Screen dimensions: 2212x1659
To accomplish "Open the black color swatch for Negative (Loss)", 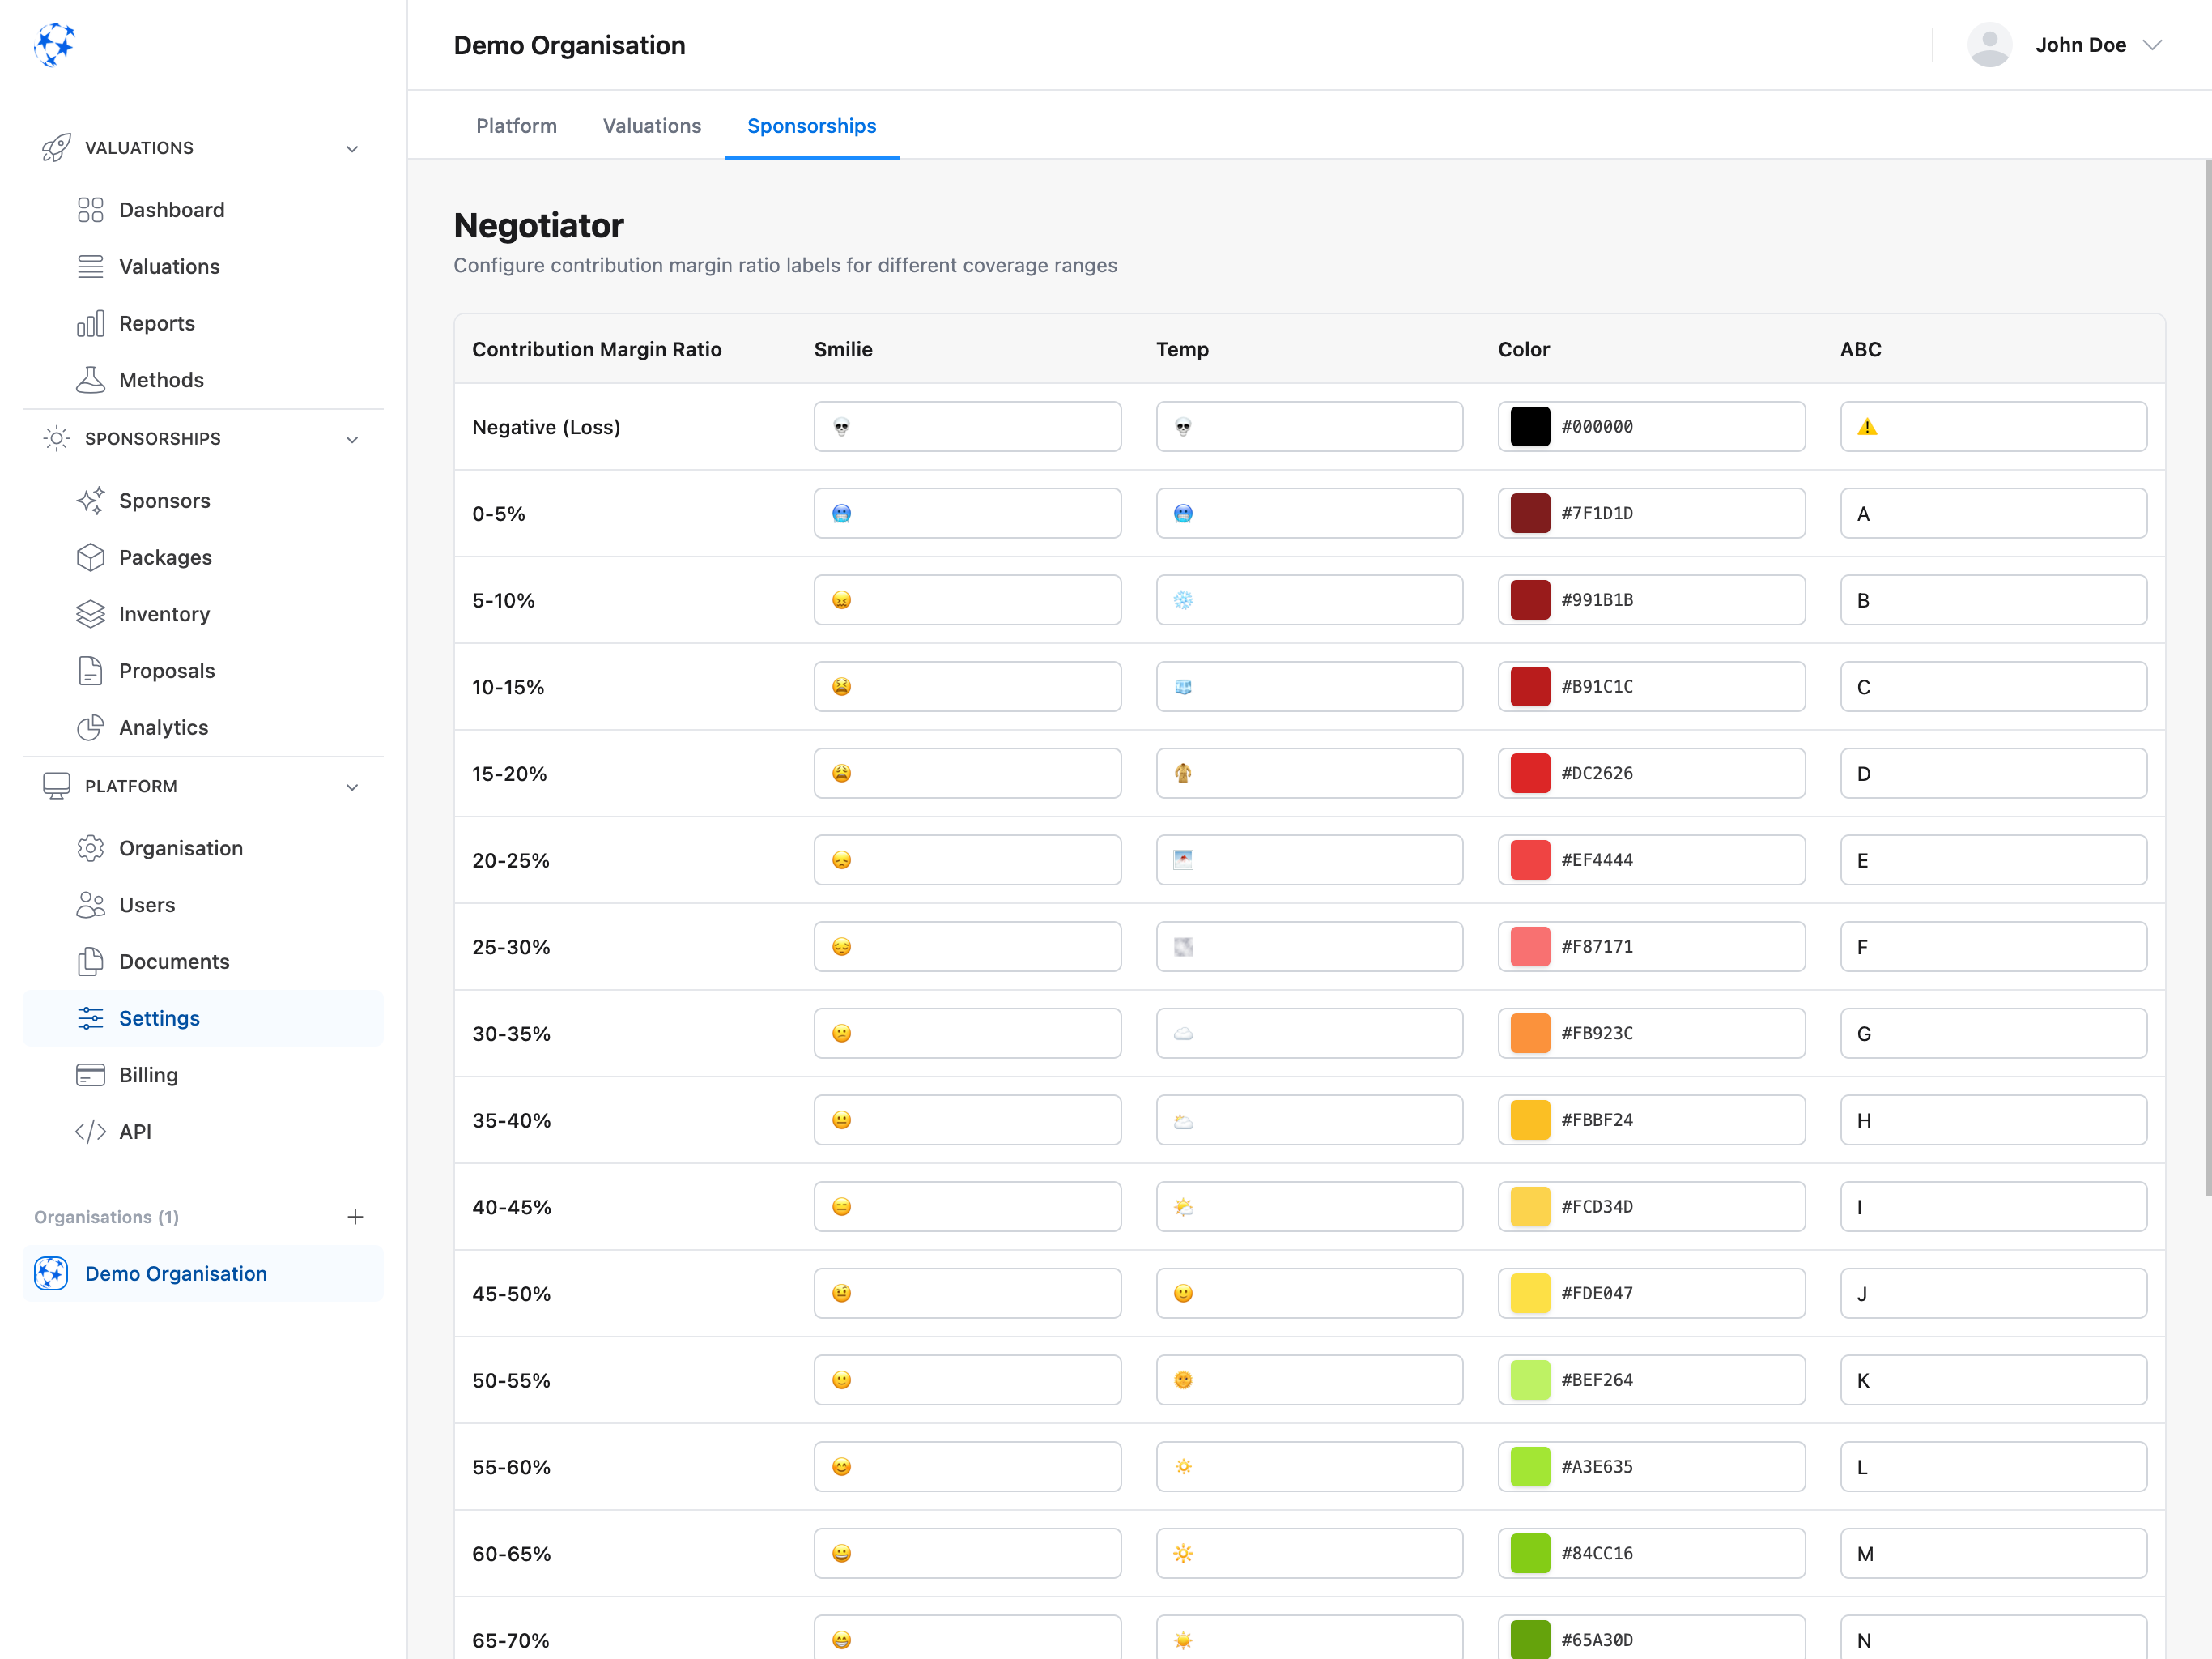I will click(1528, 425).
